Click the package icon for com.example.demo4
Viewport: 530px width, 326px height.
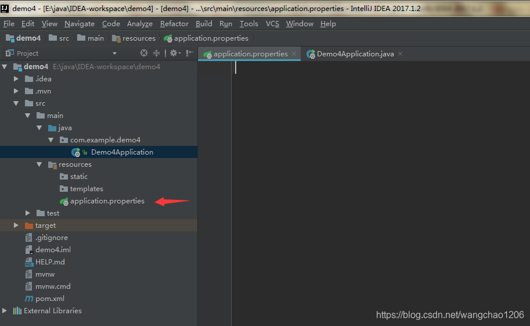63,140
